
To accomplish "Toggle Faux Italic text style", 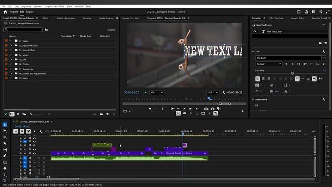I will coord(293,64).
